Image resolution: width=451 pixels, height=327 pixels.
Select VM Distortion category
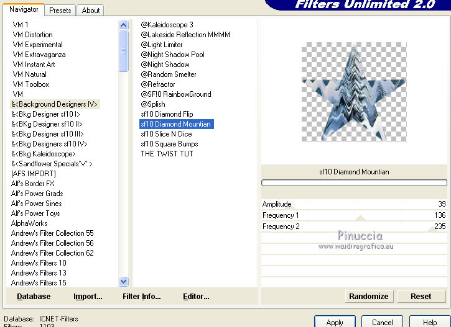pyautogui.click(x=32, y=35)
